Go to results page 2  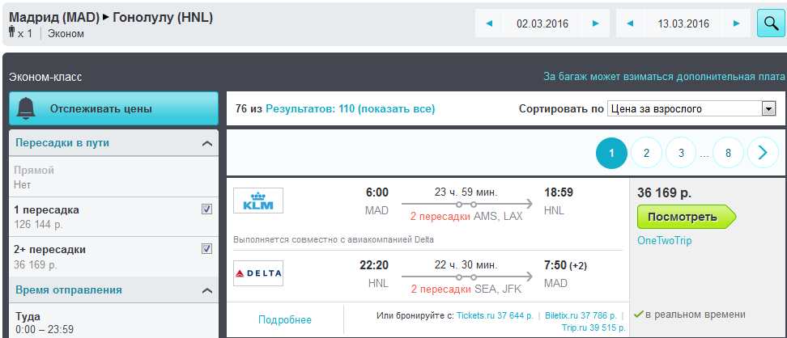(x=646, y=152)
